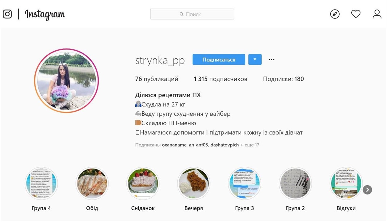Focus the Поиск search field

click(192, 14)
